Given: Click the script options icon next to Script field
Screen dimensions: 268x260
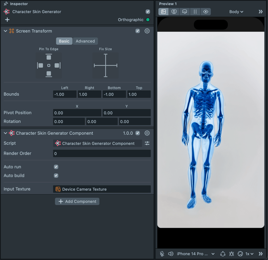Looking at the screenshot, I should click(147, 143).
